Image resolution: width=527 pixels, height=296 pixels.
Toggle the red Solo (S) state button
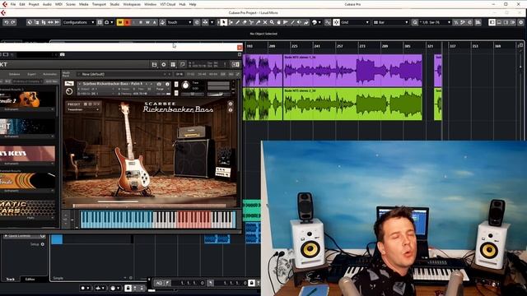pyautogui.click(x=127, y=22)
